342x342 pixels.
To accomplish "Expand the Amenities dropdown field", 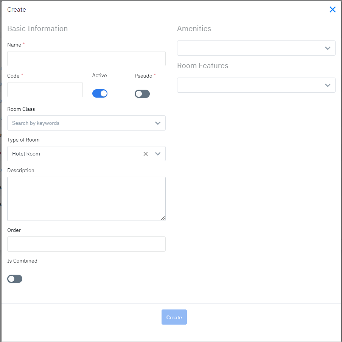I will (x=250, y=48).
